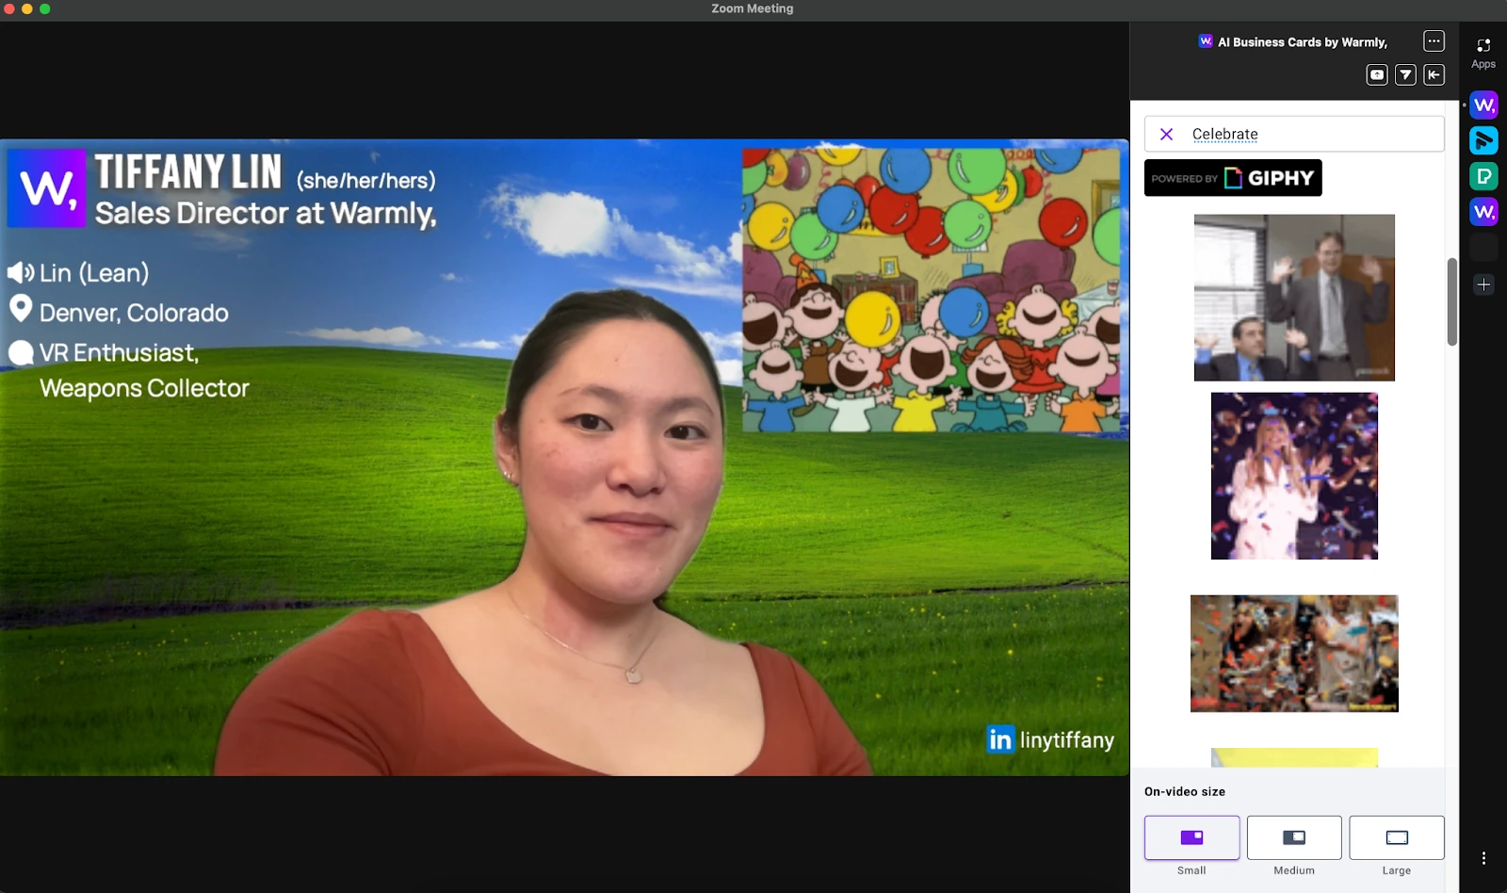Click the linytiffany LinkedIn handle text
The height and width of the screenshot is (893, 1507).
(1066, 740)
